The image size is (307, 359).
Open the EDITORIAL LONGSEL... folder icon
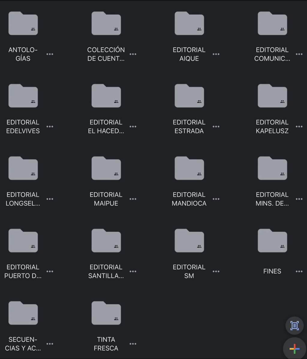click(x=23, y=168)
